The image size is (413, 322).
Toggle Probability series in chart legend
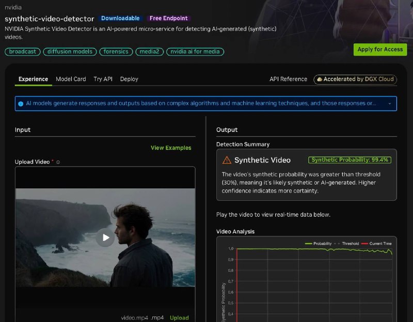click(318, 244)
